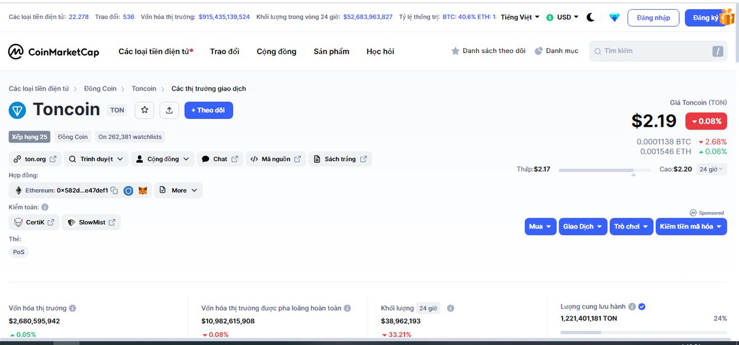Screen dimensions: 739x345
Task: Click the circulating supply progress bar
Action: point(644,333)
